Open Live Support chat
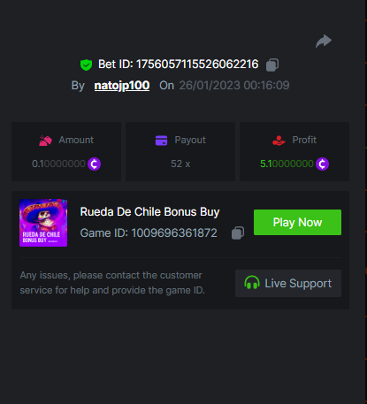The width and height of the screenshot is (367, 404). pos(288,283)
